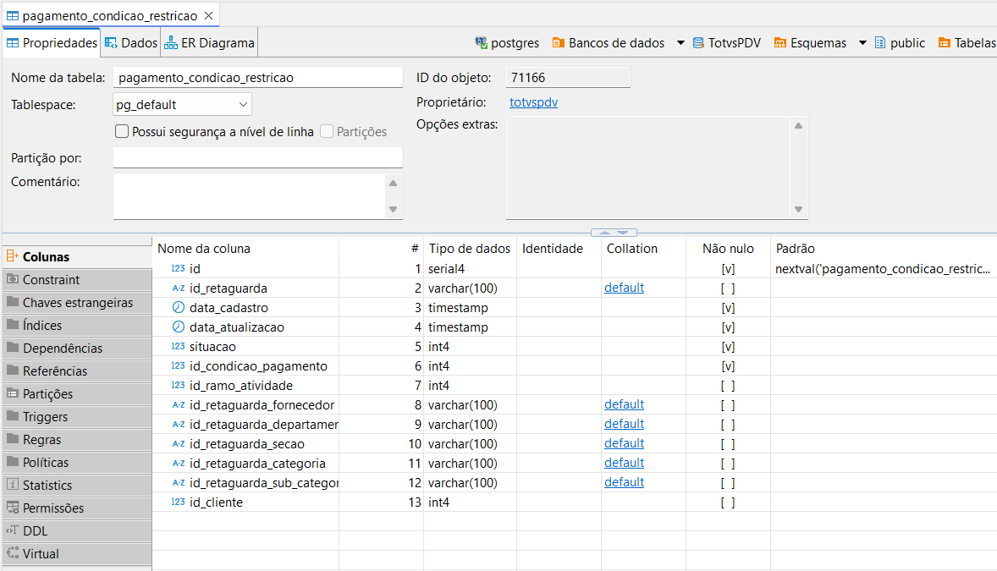The width and height of the screenshot is (997, 571).
Task: Switch to the Dados tab
Action: point(131,43)
